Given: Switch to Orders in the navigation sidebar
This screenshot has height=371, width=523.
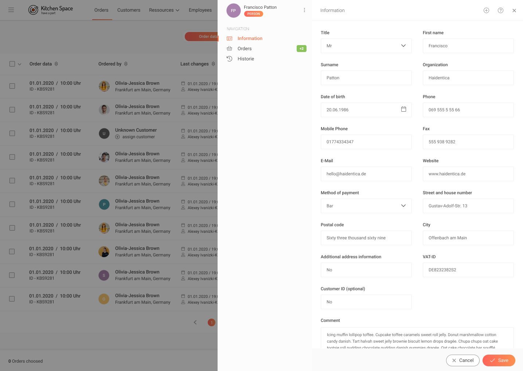Looking at the screenshot, I should point(245,49).
